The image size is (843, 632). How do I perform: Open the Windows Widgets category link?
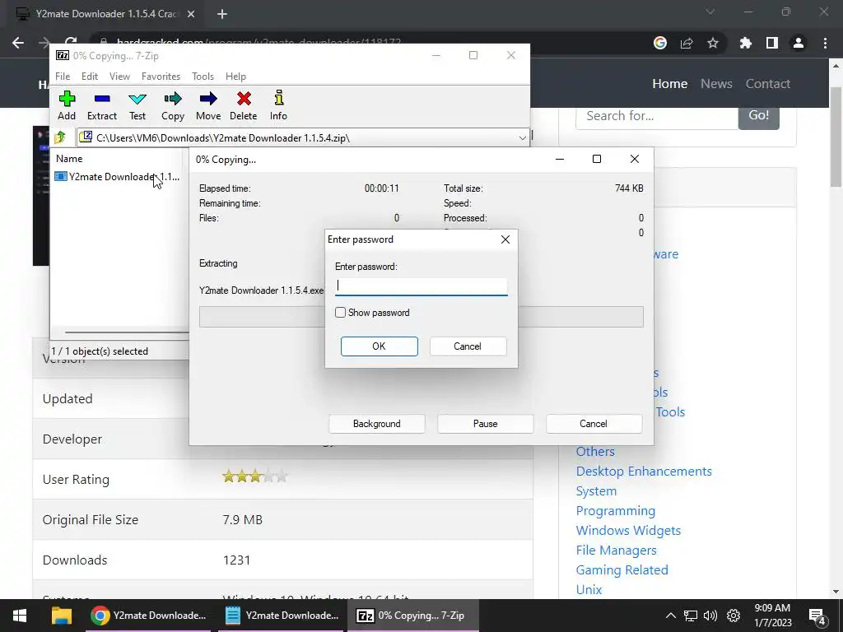628,531
